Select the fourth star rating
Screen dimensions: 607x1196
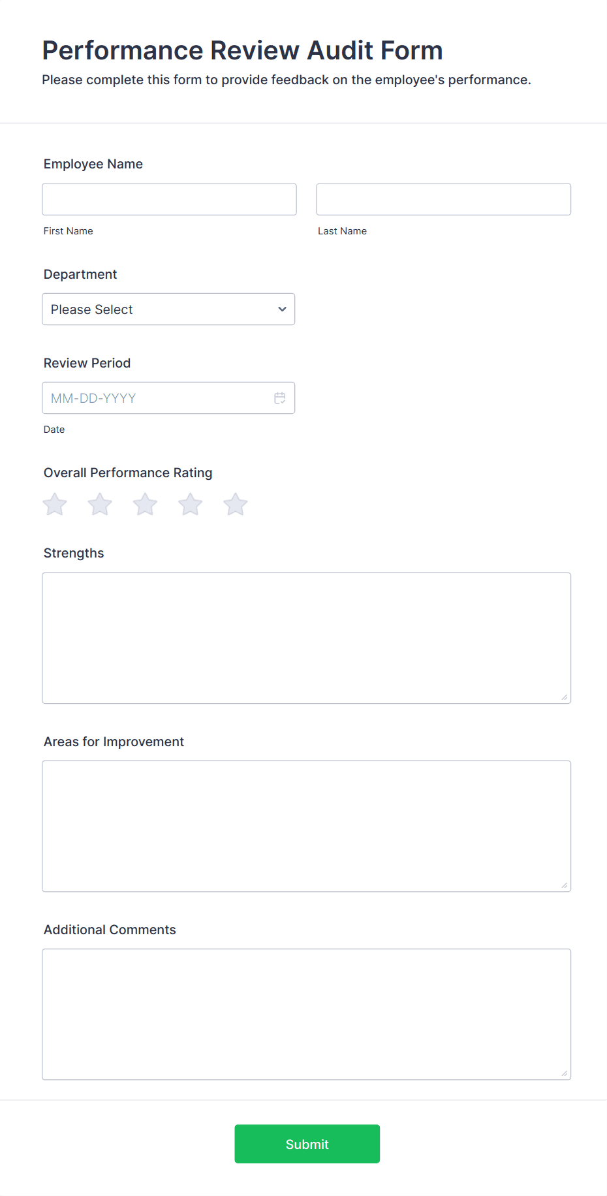(190, 504)
